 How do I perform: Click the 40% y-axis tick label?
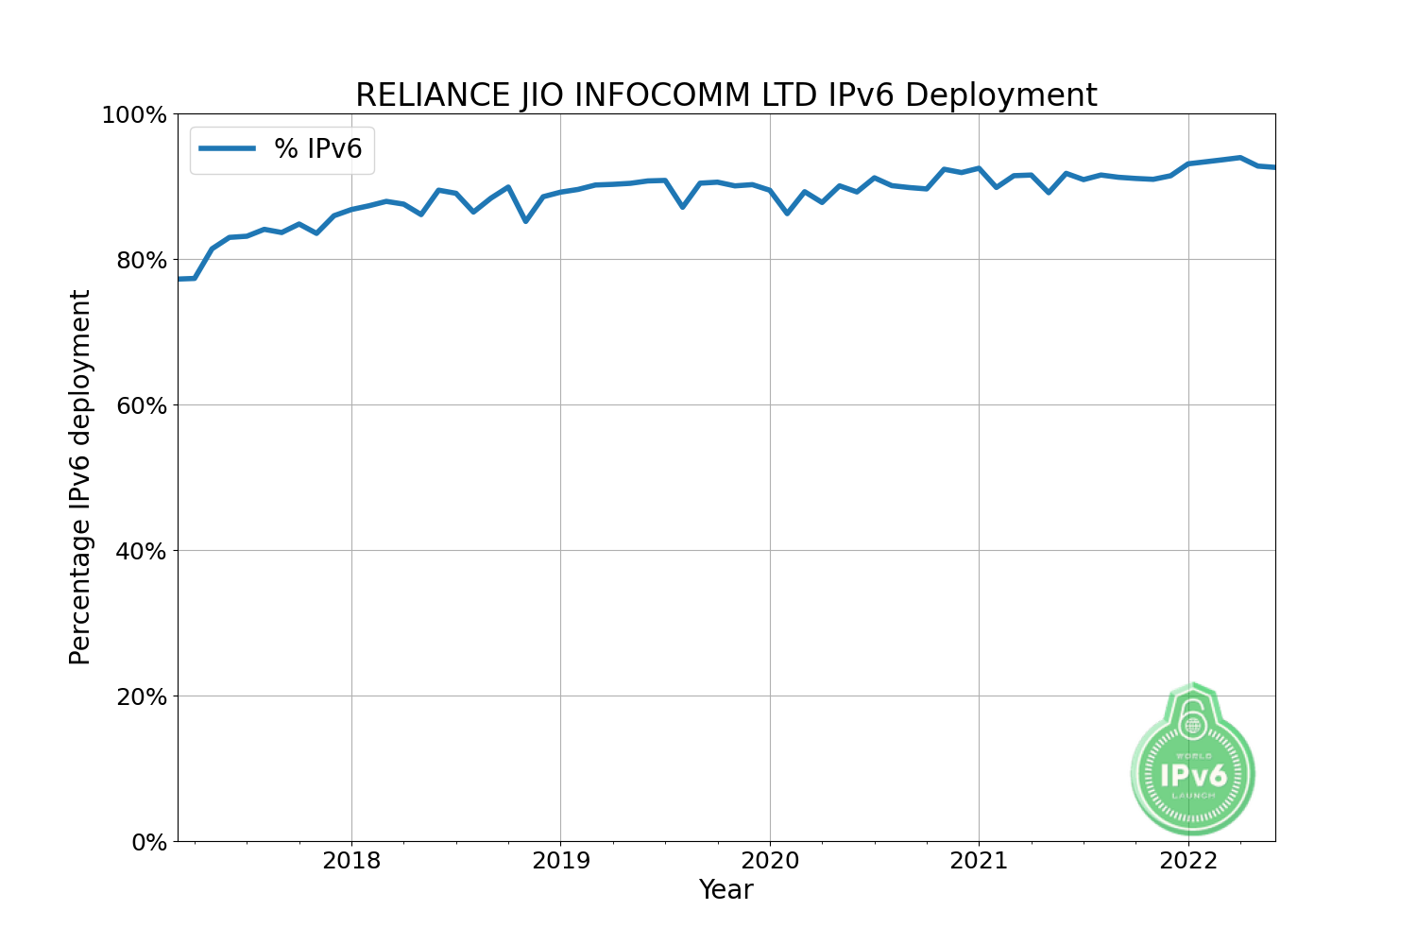(x=140, y=551)
